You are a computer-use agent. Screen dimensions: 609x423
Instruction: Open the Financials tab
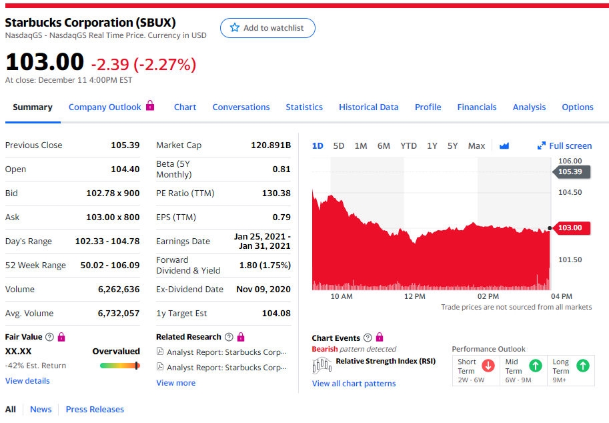coord(476,107)
